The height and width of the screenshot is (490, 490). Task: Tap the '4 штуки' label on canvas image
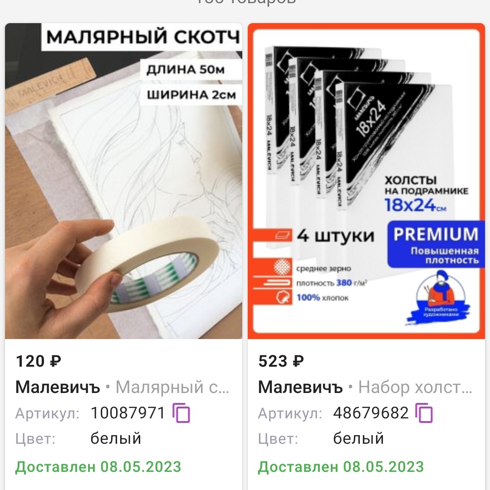335,236
